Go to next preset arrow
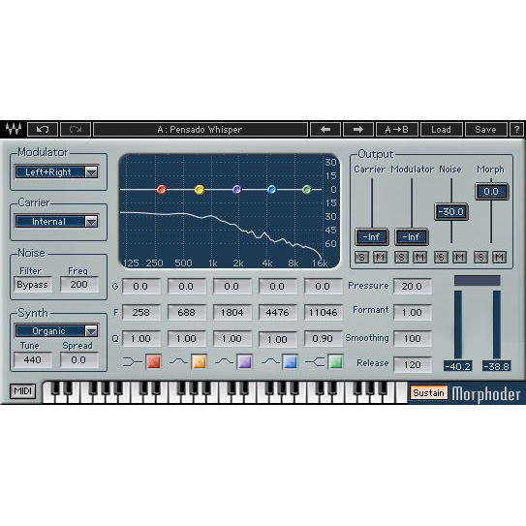Image resolution: width=526 pixels, height=526 pixels. (358, 130)
